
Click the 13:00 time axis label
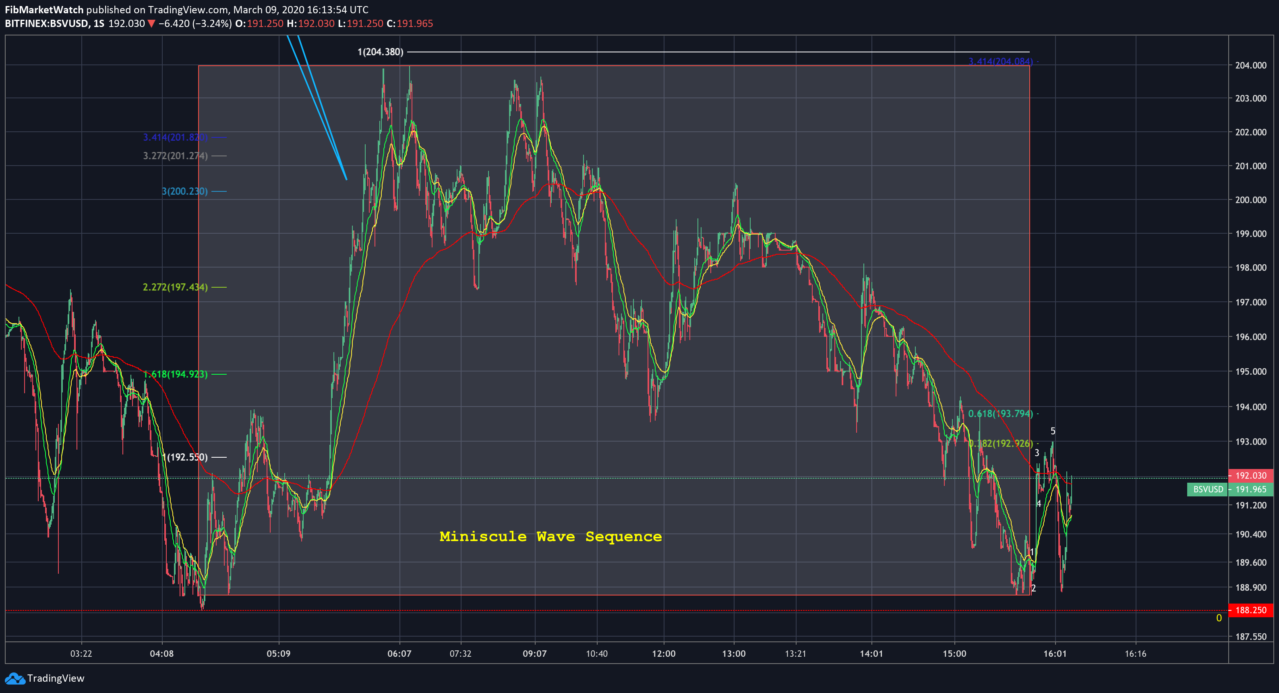click(734, 653)
